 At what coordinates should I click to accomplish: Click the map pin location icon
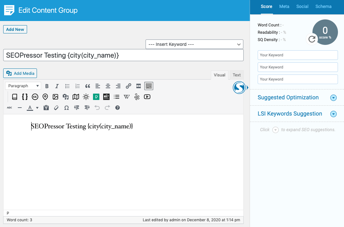tap(45, 97)
